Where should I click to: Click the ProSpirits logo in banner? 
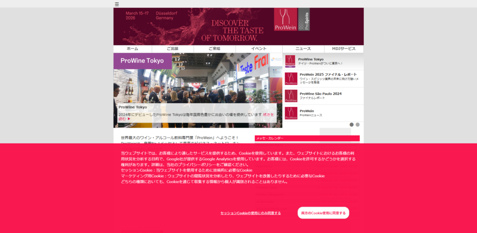tap(304, 19)
